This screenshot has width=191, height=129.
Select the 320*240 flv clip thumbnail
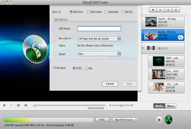point(159,87)
